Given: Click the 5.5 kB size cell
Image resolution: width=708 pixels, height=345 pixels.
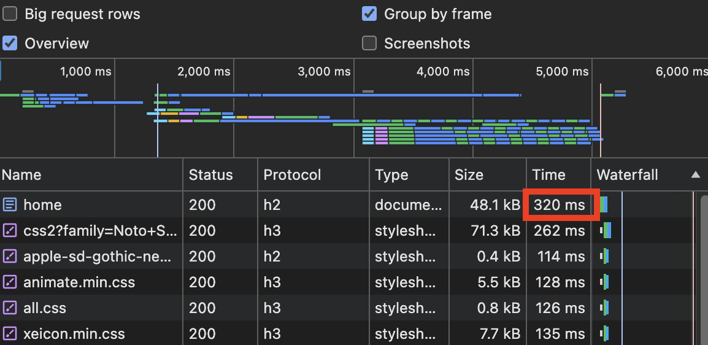Looking at the screenshot, I should pos(499,282).
